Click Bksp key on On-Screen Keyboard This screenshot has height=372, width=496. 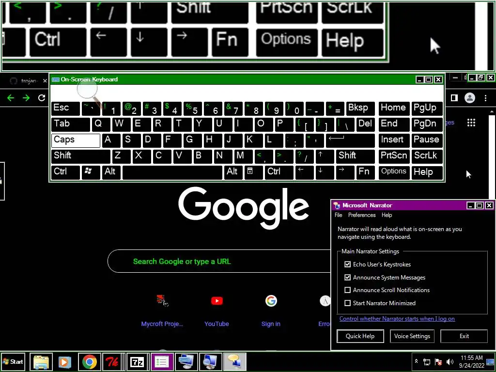(x=360, y=108)
